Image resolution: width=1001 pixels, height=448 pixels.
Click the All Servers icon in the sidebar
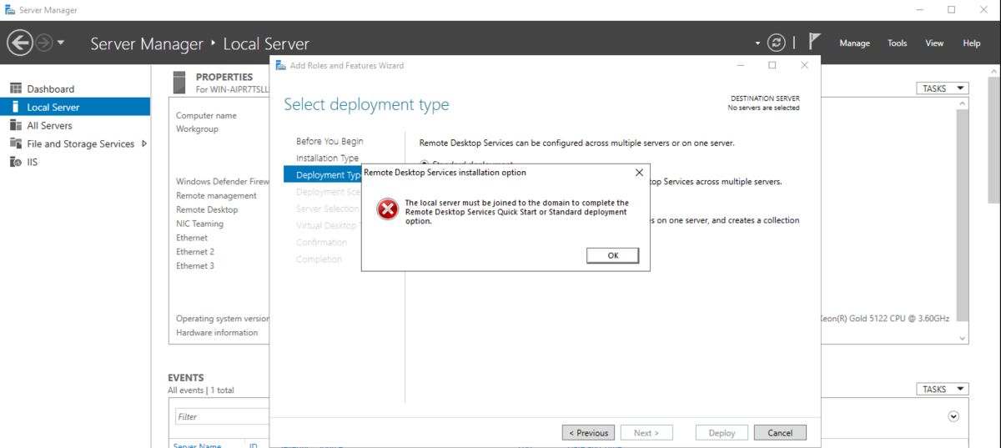point(15,125)
